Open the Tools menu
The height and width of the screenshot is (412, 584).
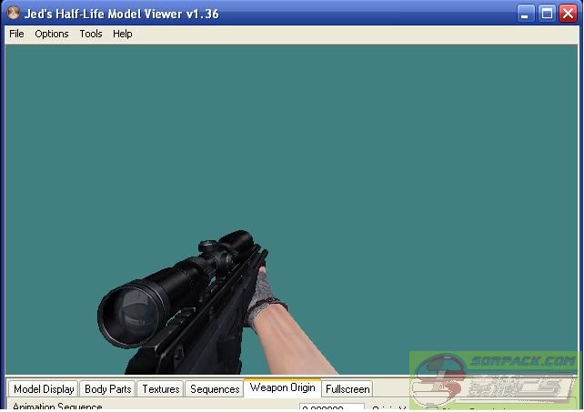(x=91, y=34)
